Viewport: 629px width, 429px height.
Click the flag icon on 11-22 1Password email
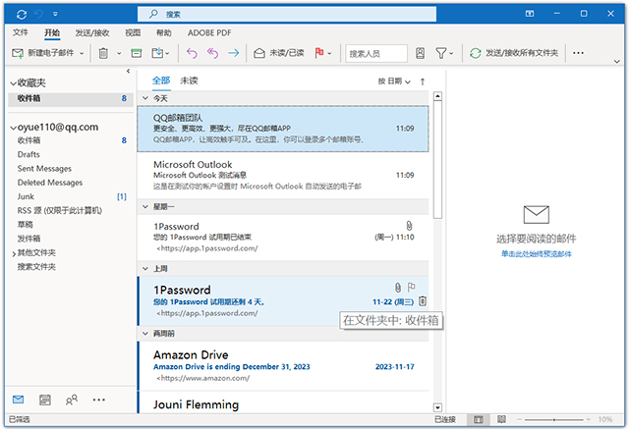pyautogui.click(x=411, y=287)
